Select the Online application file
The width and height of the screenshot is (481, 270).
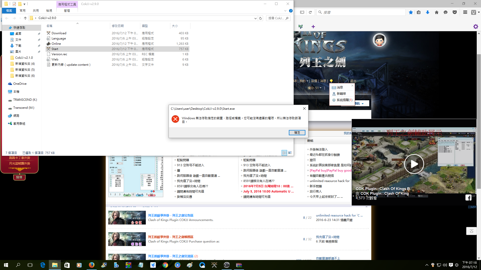click(56, 43)
